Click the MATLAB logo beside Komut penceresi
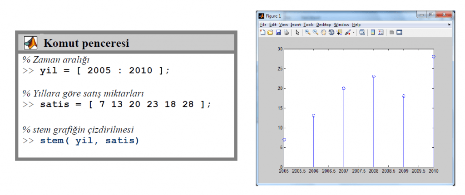 31,43
